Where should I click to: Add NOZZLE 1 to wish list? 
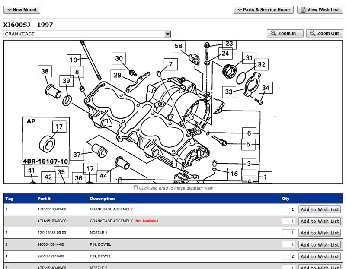(320, 233)
